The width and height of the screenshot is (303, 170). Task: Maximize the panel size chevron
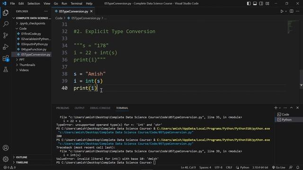[x=292, y=108]
